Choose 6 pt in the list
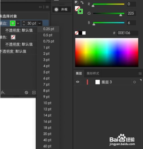The width and height of the screenshot is (143, 149). pyautogui.click(x=46, y=78)
